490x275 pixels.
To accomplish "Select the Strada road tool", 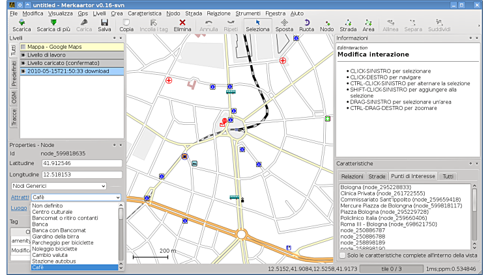I will (348, 25).
